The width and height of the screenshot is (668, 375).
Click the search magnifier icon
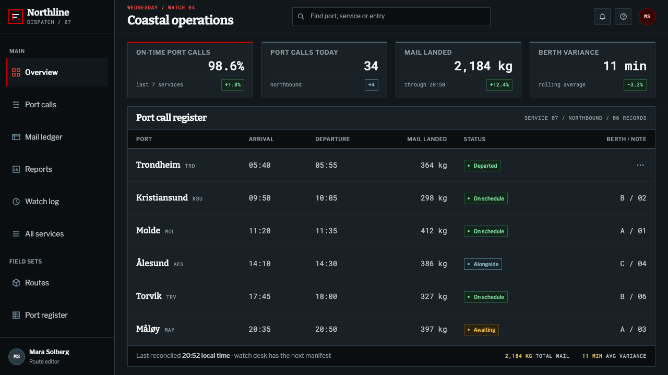tap(301, 17)
